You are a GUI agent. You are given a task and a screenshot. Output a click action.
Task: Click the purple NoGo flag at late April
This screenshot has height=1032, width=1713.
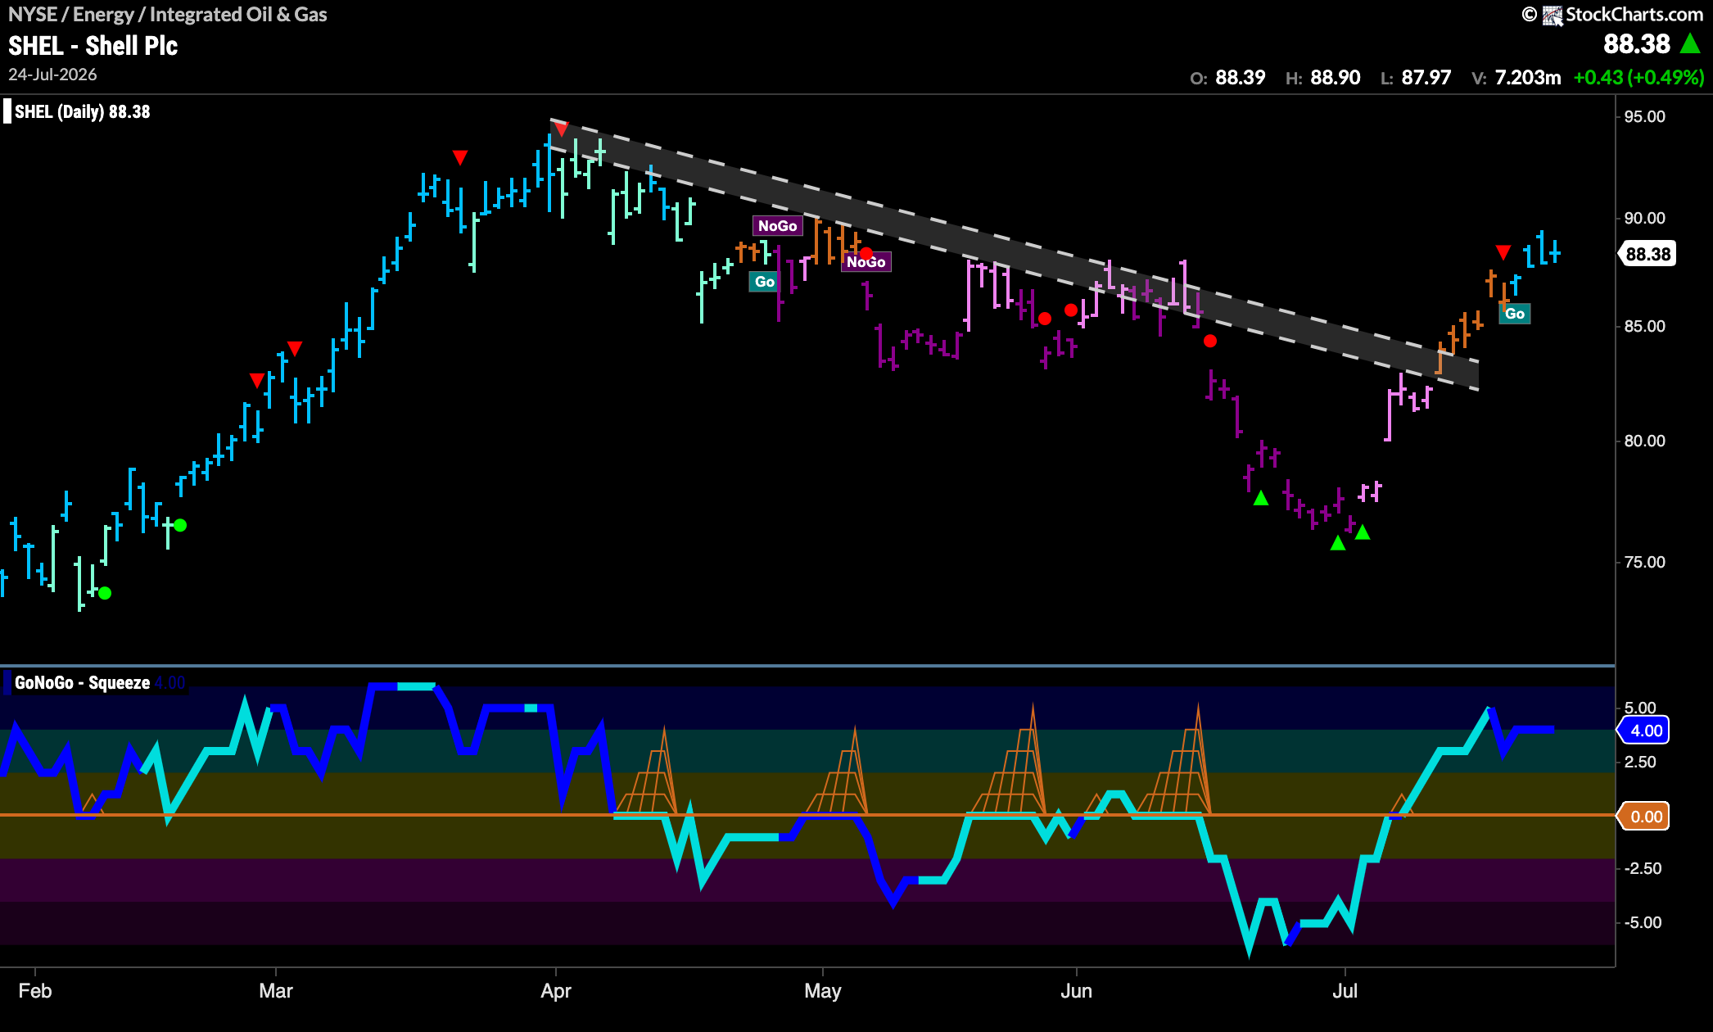(x=777, y=226)
